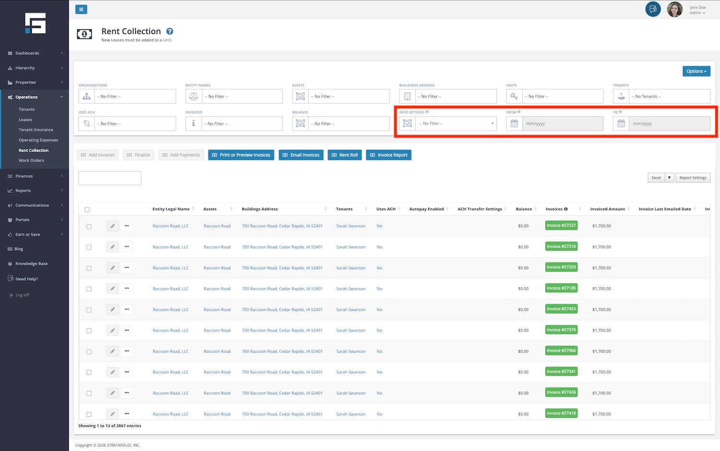The image size is (720, 451).
Task: Click the calendar icon next to From date
Action: tap(514, 124)
